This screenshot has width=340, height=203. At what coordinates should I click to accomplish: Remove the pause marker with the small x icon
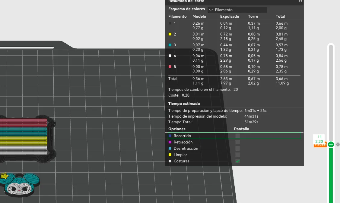click(x=338, y=144)
